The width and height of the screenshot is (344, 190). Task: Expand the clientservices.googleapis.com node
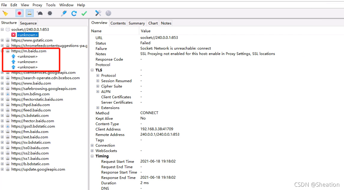pos(2,72)
